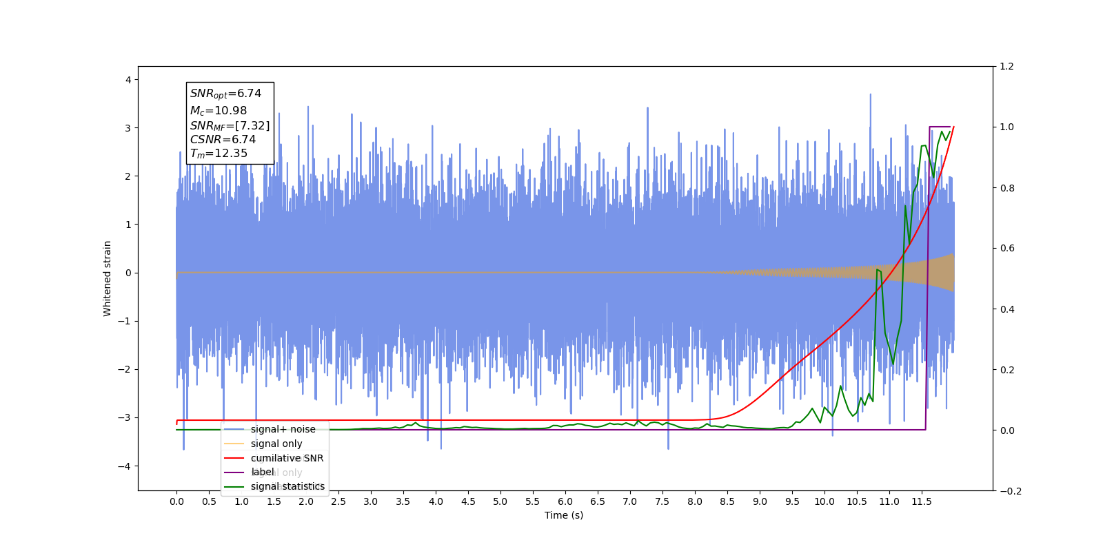Image resolution: width=1103 pixels, height=551 pixels.
Task: Click the 'Whitened strain' y-axis label
Action: click(107, 278)
